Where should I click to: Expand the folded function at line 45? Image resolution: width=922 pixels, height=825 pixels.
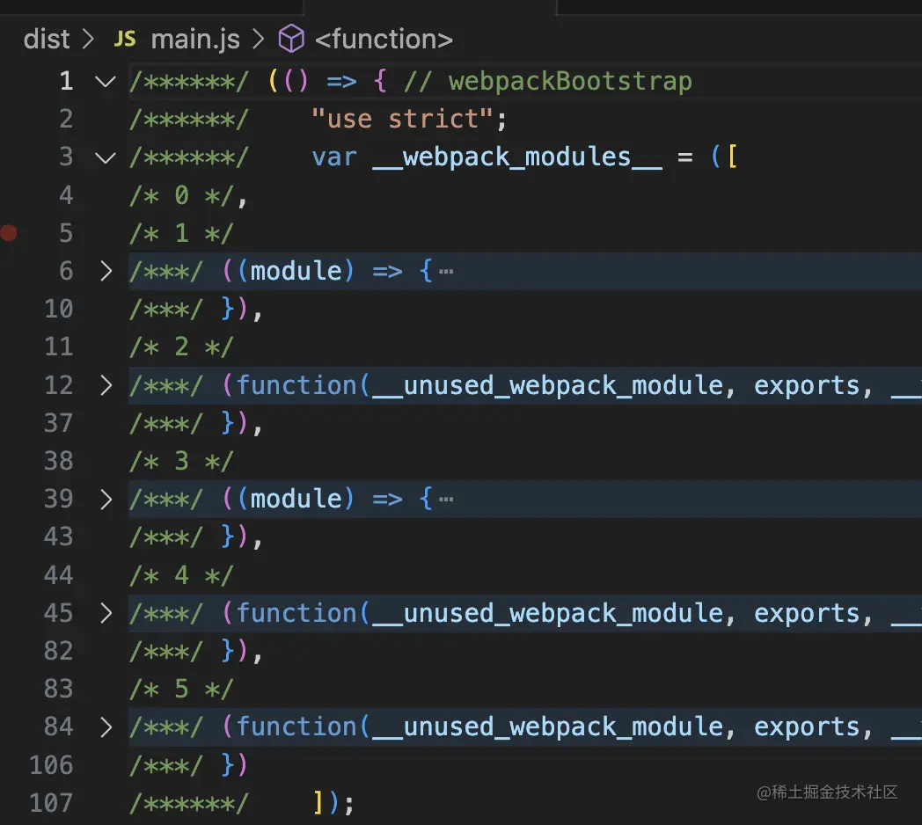coord(106,613)
